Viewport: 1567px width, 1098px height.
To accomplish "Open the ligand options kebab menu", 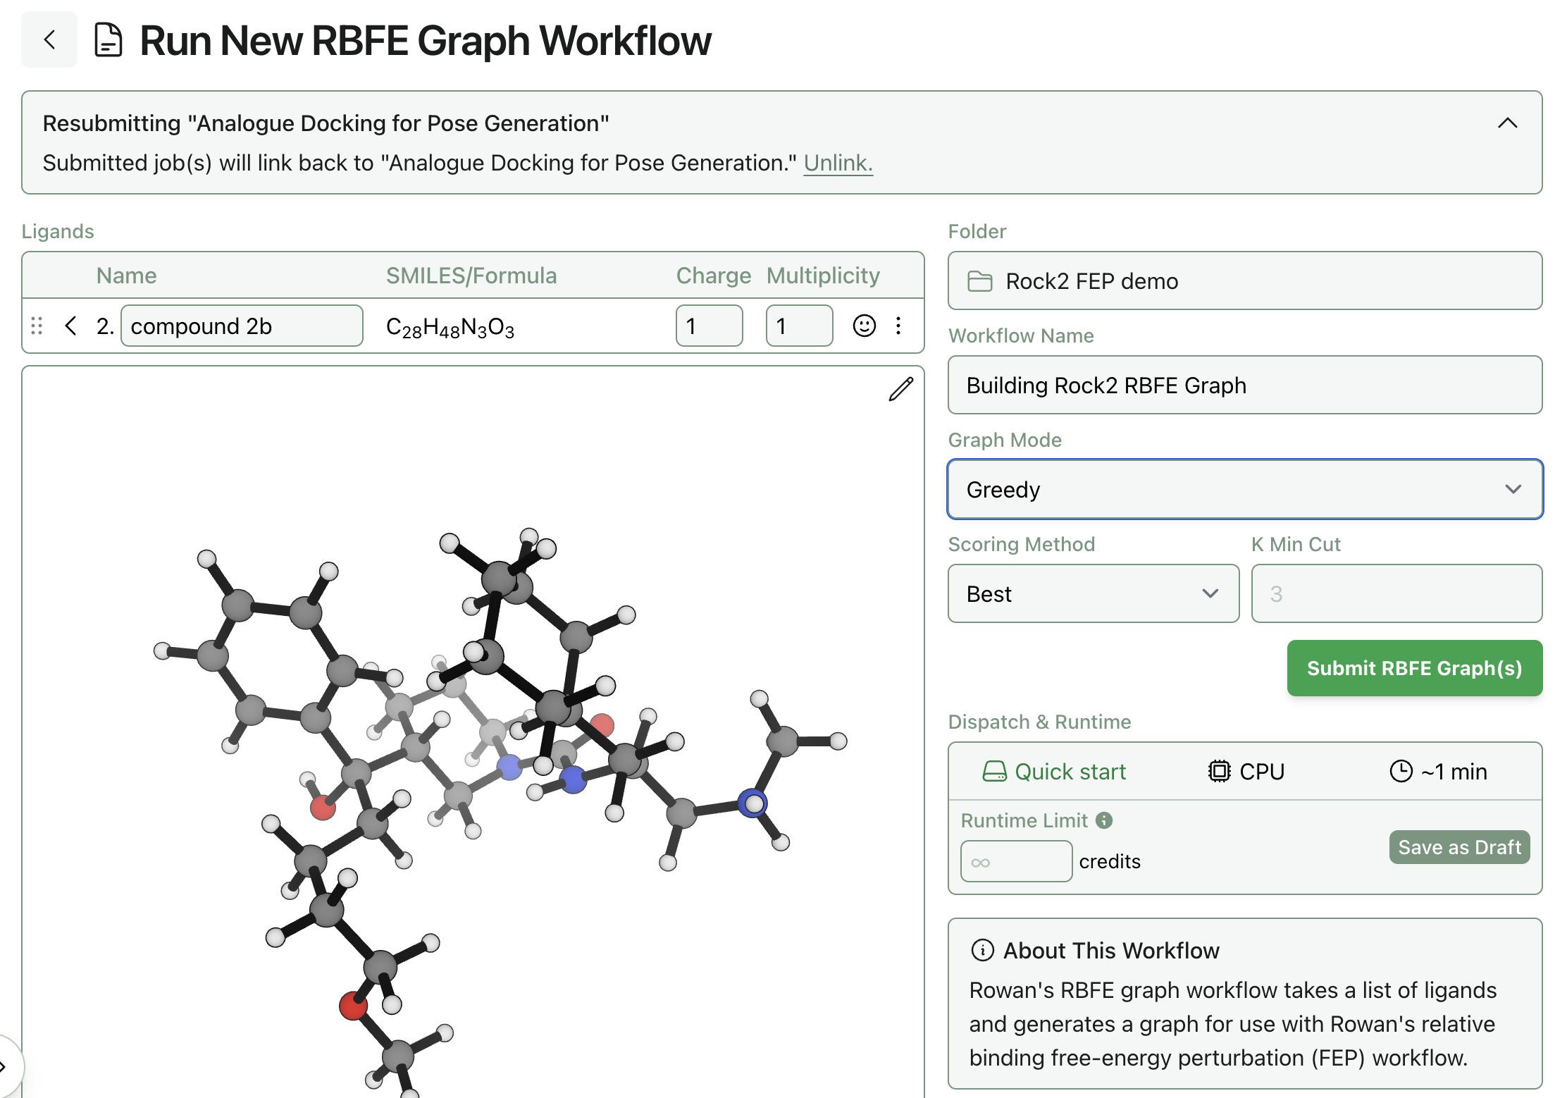I will coord(898,326).
